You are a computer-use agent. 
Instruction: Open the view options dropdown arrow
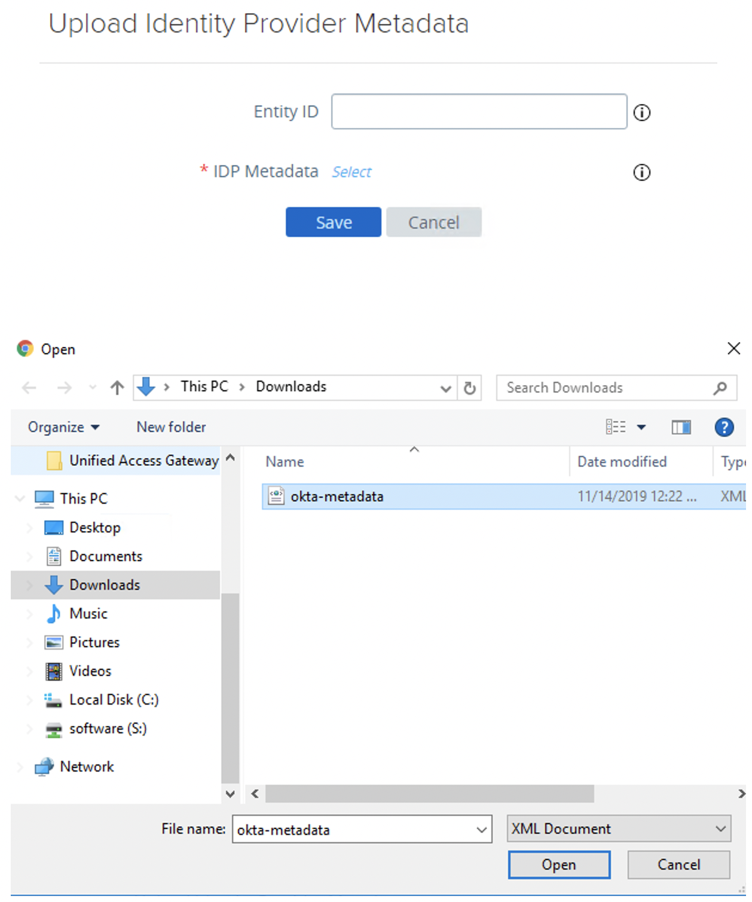coord(641,427)
